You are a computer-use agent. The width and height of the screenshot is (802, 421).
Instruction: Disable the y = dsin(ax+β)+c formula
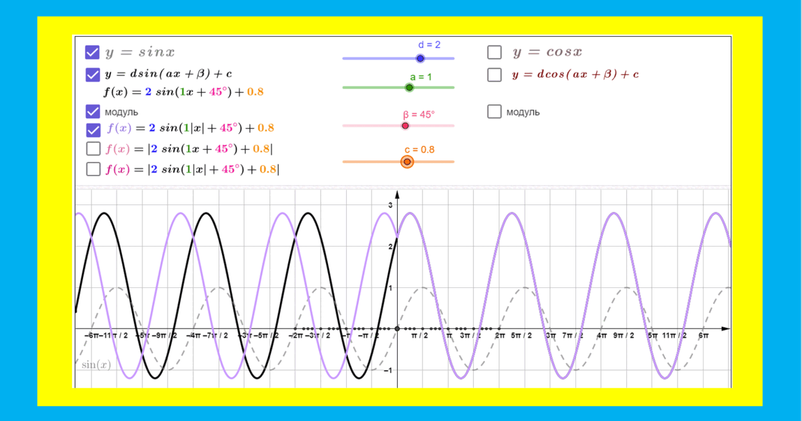click(x=92, y=75)
